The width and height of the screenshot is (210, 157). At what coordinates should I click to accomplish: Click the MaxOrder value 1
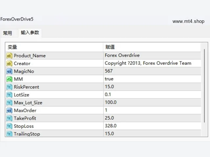point(106,110)
